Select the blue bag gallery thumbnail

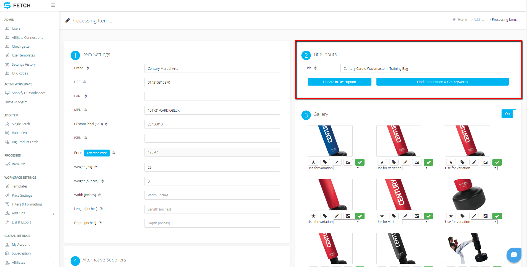point(330,141)
